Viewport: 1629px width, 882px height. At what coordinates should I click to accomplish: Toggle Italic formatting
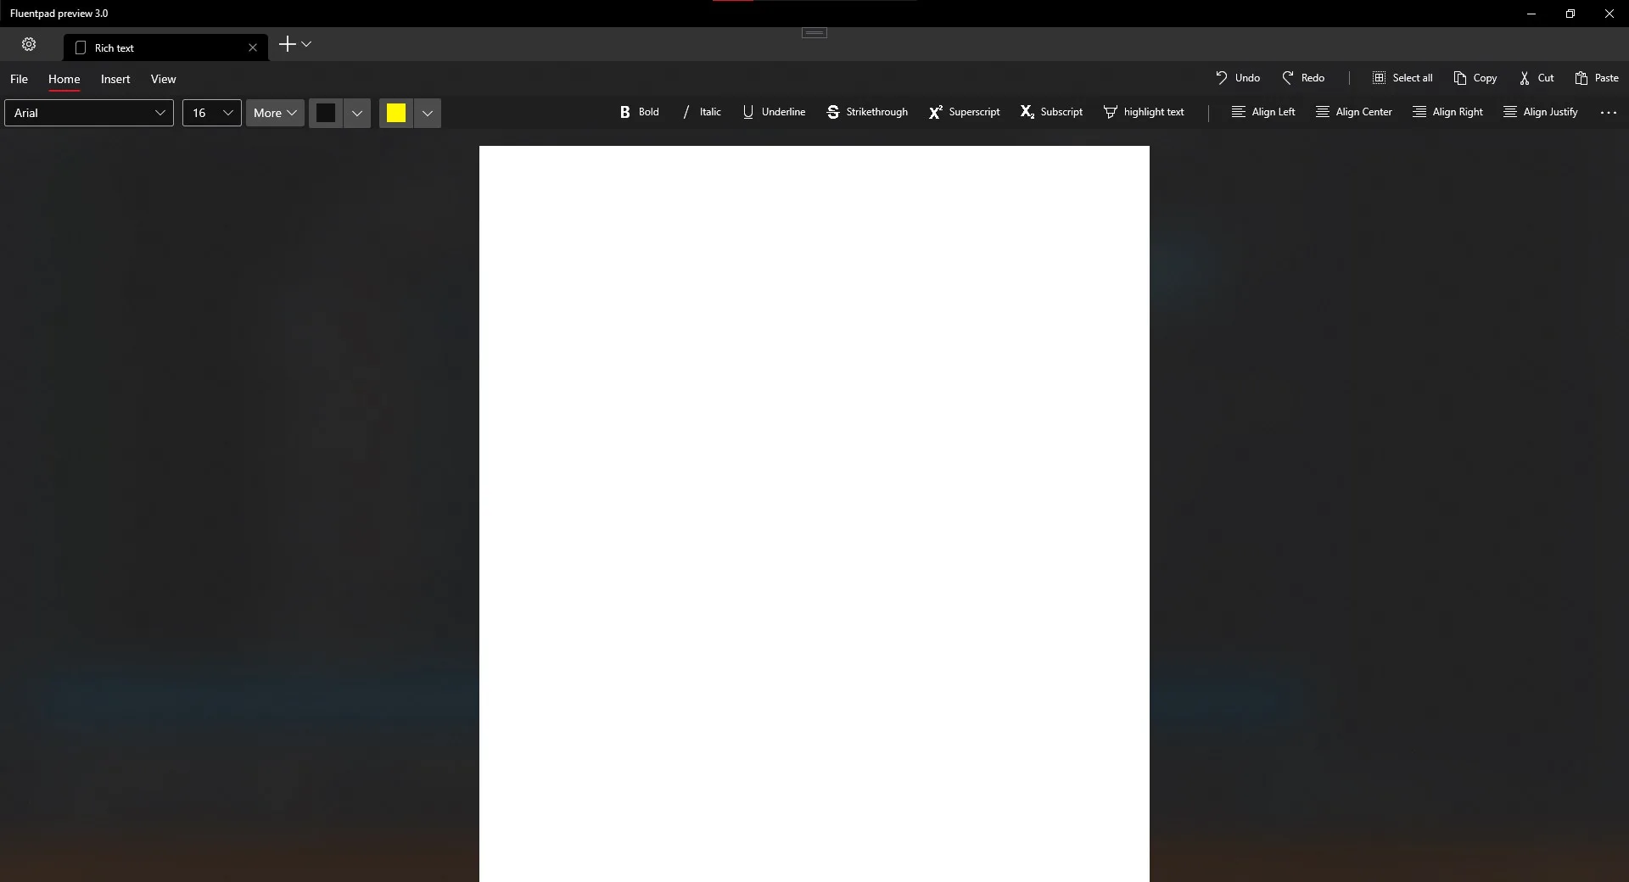click(x=702, y=112)
